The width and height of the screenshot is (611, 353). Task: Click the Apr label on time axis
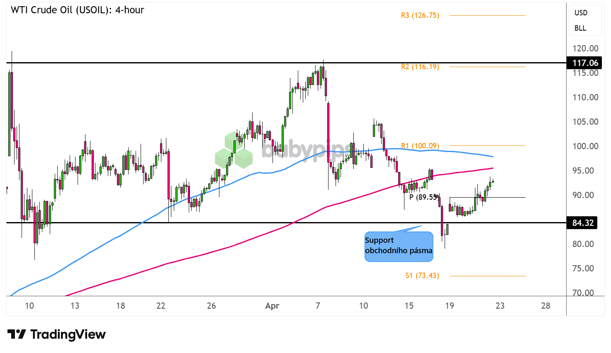pyautogui.click(x=272, y=306)
